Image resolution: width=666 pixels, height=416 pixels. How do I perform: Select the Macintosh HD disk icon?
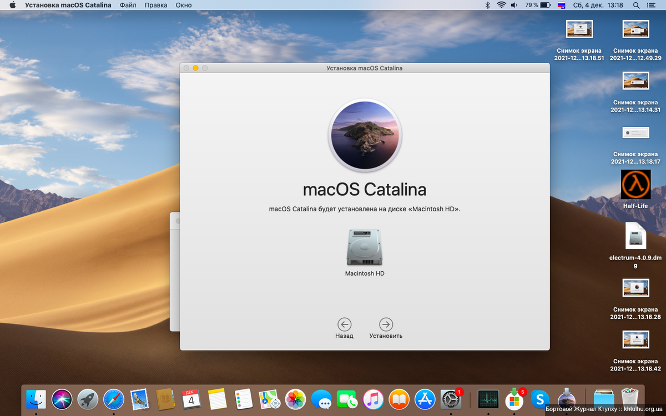coord(365,247)
